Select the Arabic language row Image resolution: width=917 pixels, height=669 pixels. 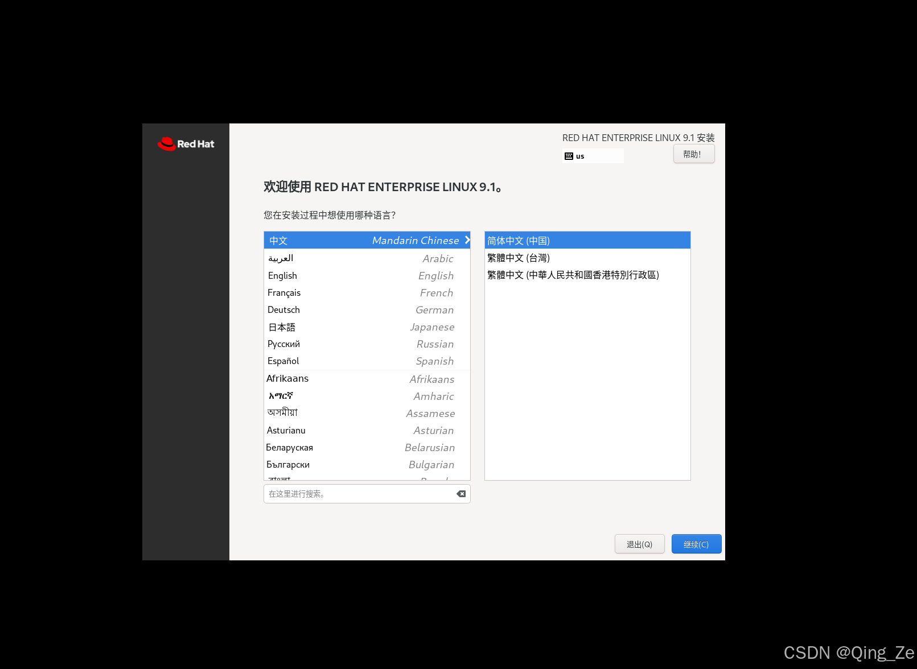367,258
